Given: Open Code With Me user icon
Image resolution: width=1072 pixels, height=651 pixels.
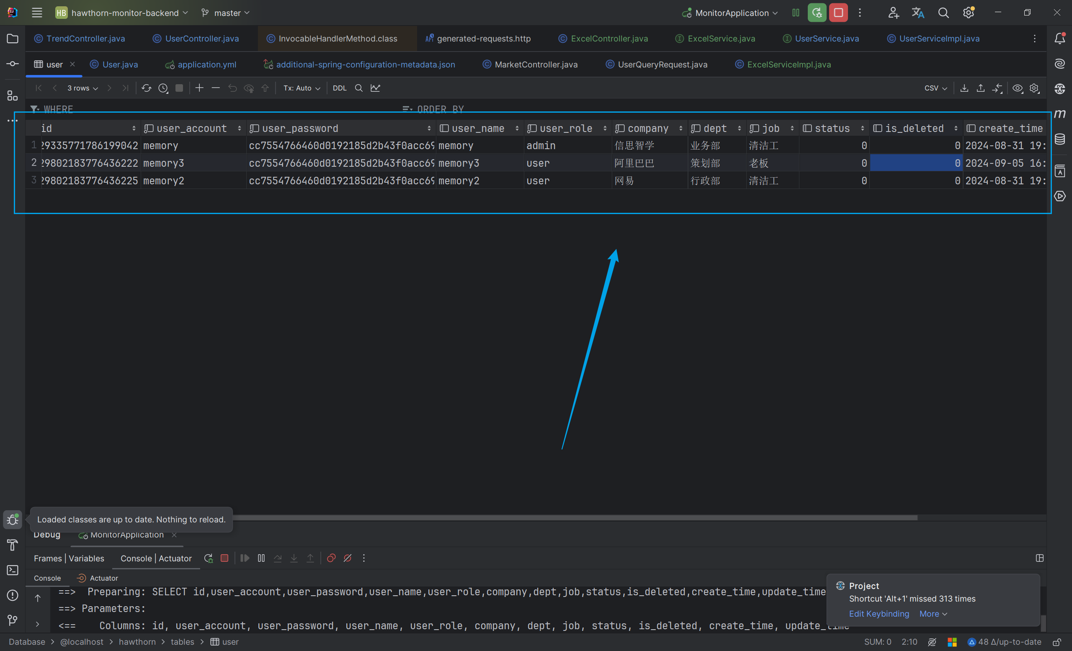Looking at the screenshot, I should (x=893, y=13).
